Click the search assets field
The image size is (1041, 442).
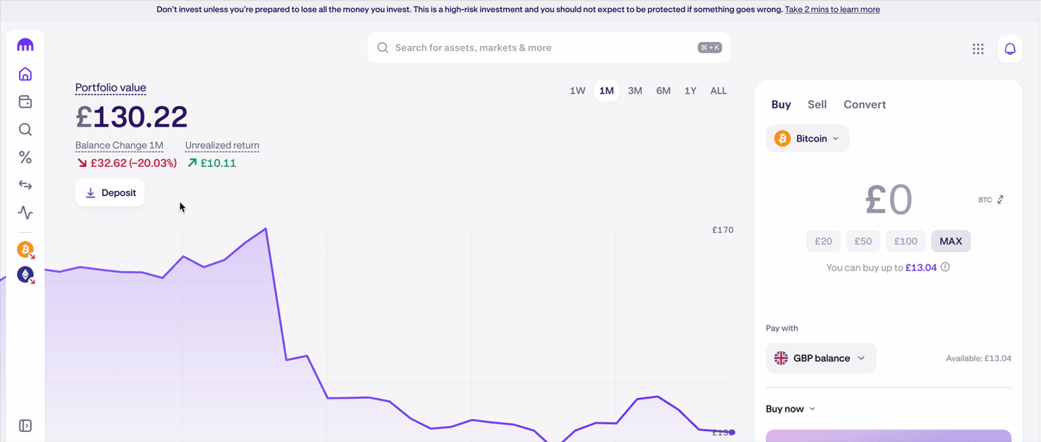click(x=542, y=47)
